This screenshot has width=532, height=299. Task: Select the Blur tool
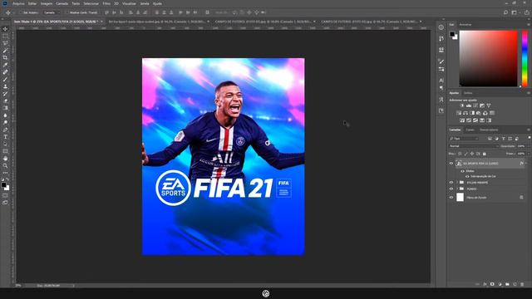[x=5, y=115]
